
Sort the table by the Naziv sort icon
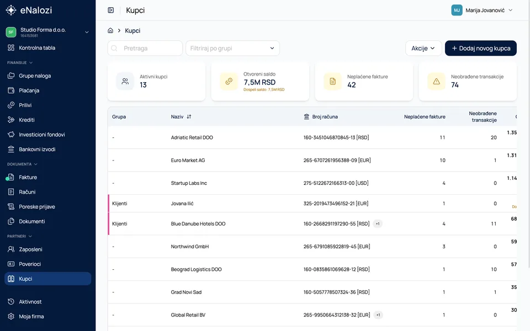[189, 116]
